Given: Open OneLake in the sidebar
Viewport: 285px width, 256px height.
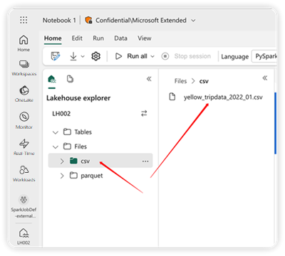Looking at the screenshot, I should tap(24, 94).
